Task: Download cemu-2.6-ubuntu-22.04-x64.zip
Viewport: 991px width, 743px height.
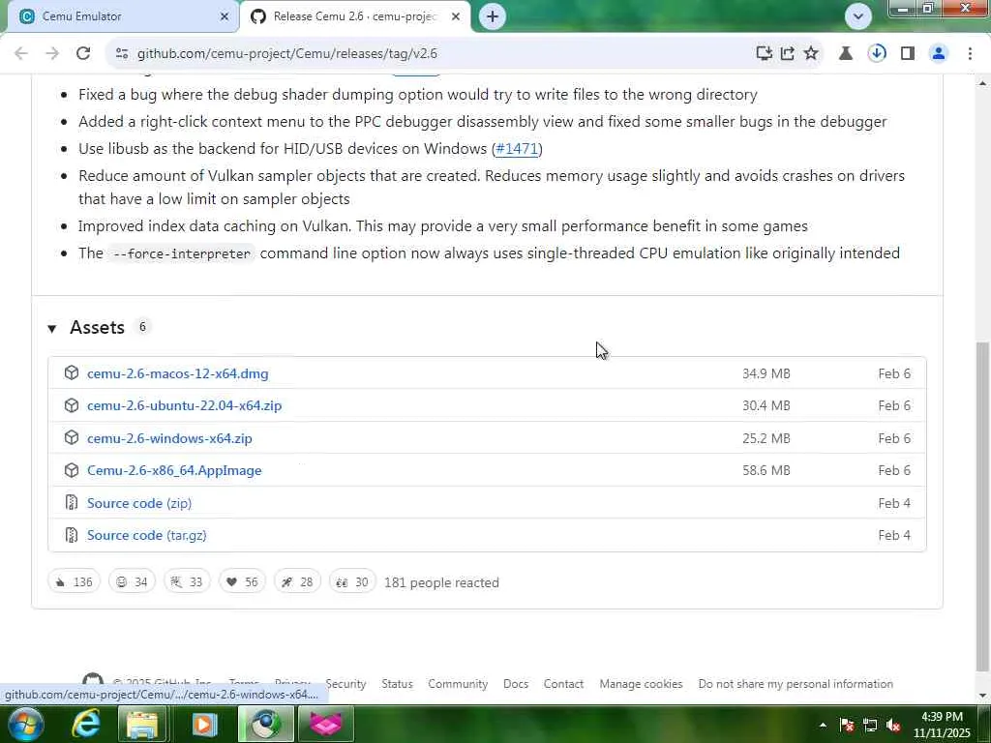Action: 185,405
